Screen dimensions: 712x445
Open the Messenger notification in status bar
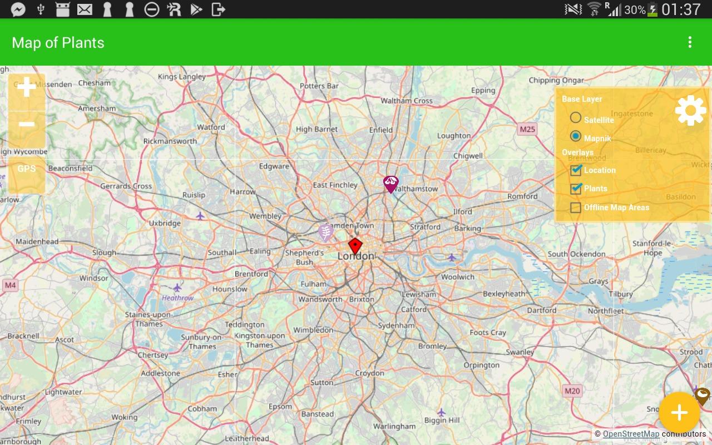click(x=18, y=9)
